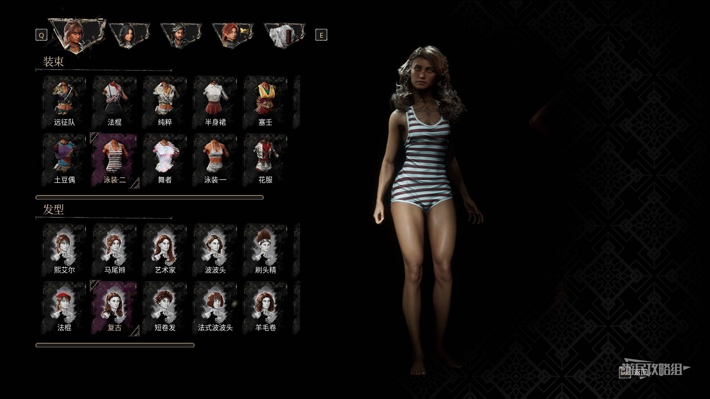Pick the 马尾辫 hairstyle
The height and width of the screenshot is (399, 710).
click(115, 250)
